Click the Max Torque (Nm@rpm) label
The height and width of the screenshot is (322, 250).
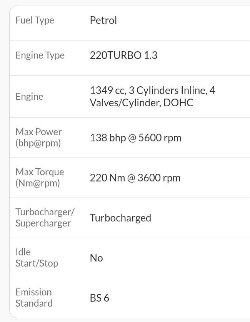click(x=40, y=178)
